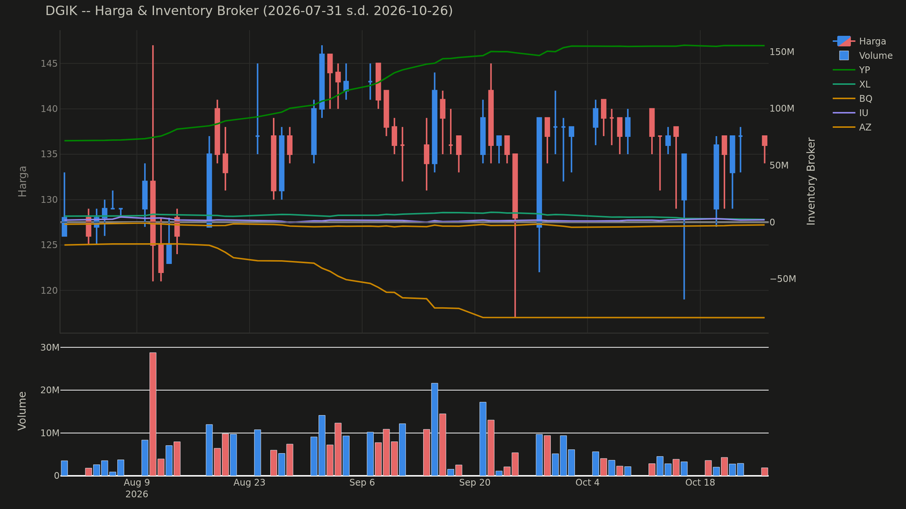This screenshot has width=906, height=509.
Task: Click the Oct 18 date axis label
Action: click(700, 482)
